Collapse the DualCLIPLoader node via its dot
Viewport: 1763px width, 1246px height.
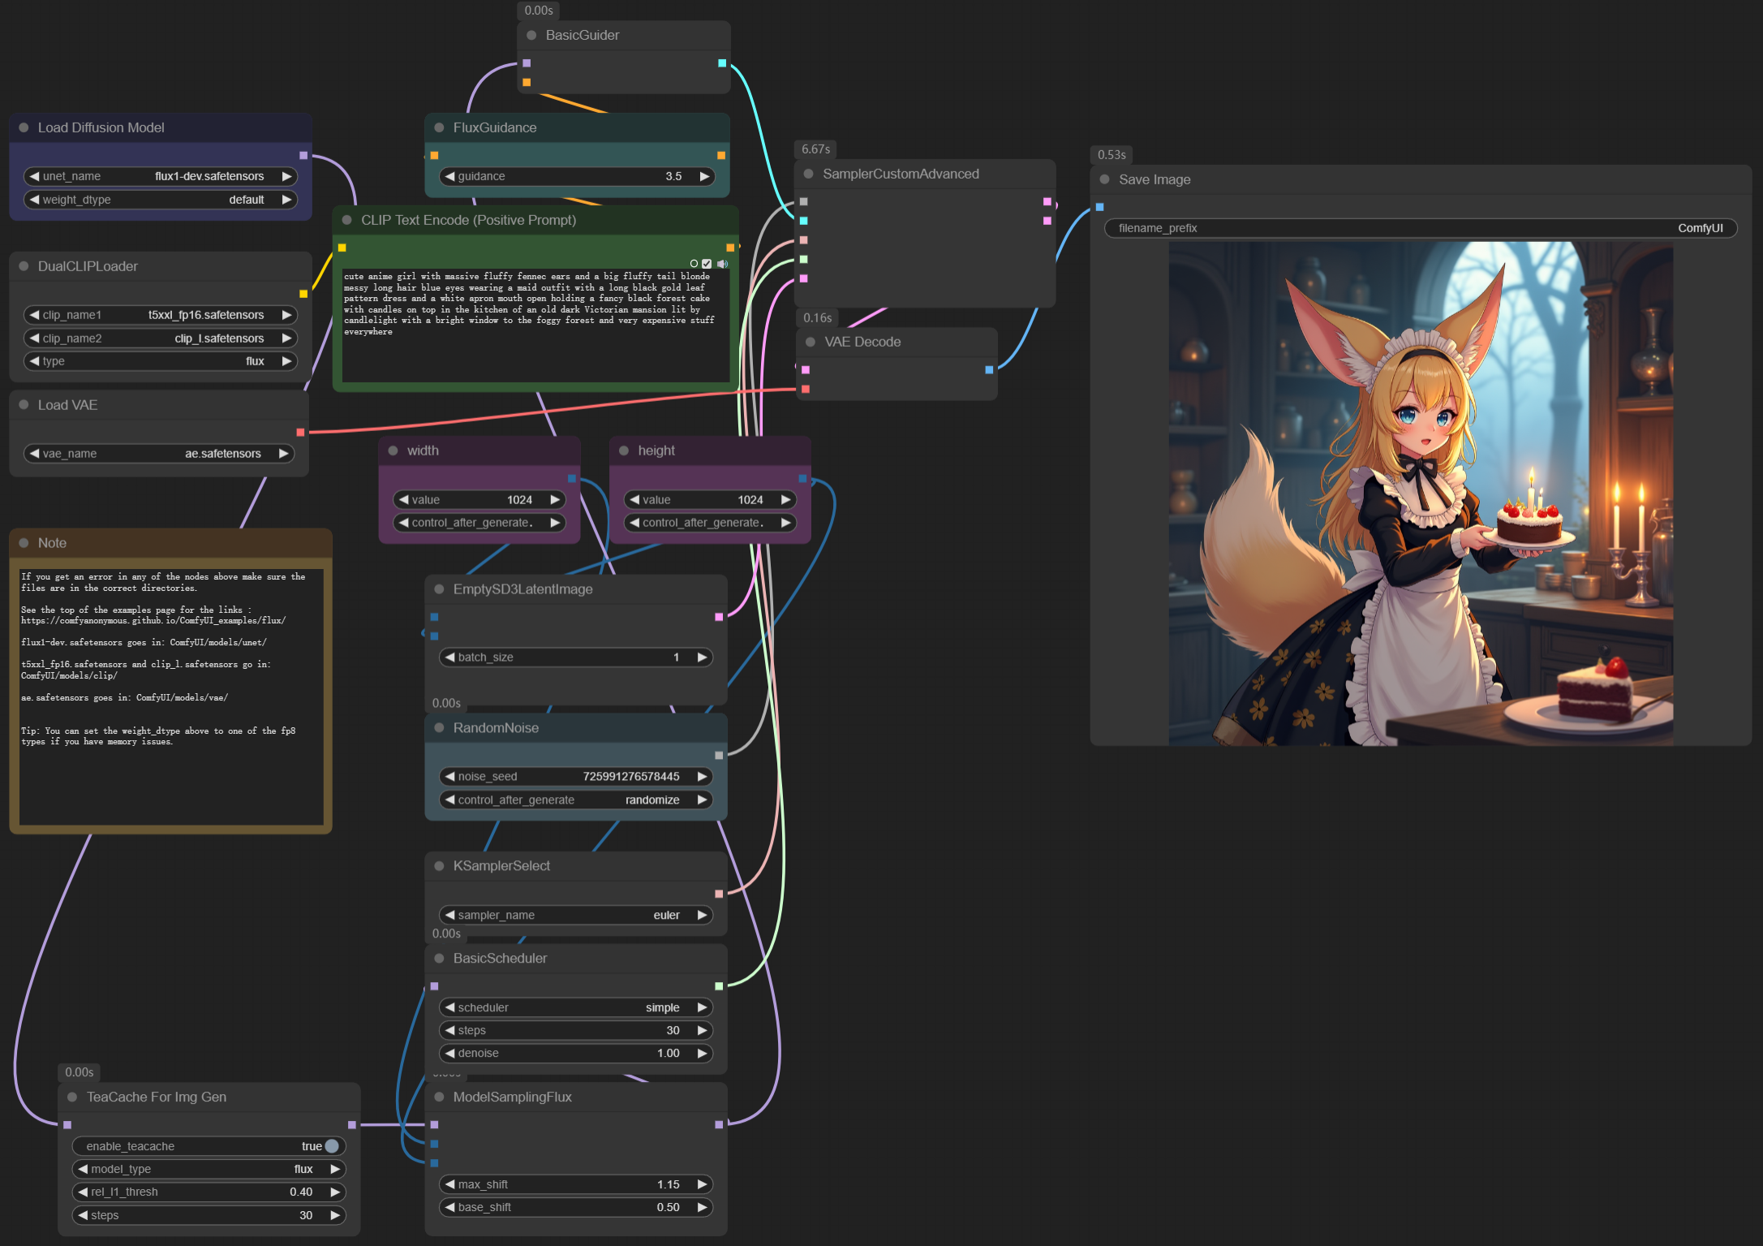24,266
